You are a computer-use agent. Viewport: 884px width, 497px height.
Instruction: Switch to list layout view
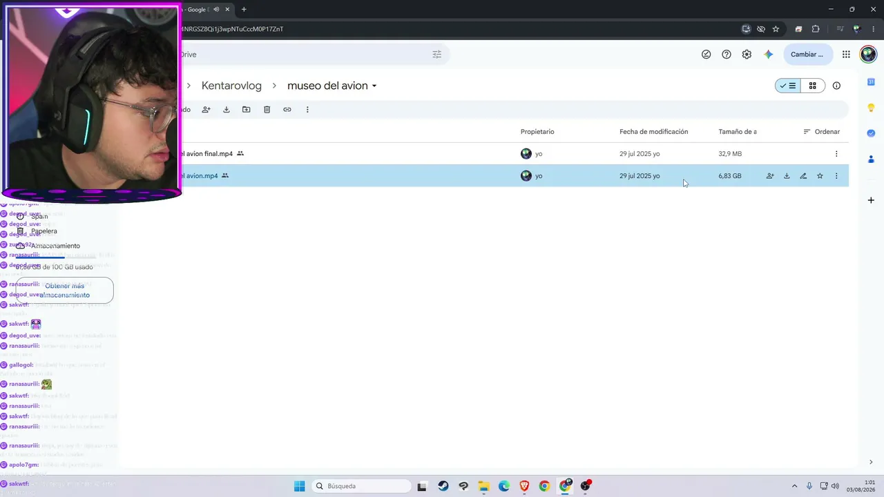(788, 86)
